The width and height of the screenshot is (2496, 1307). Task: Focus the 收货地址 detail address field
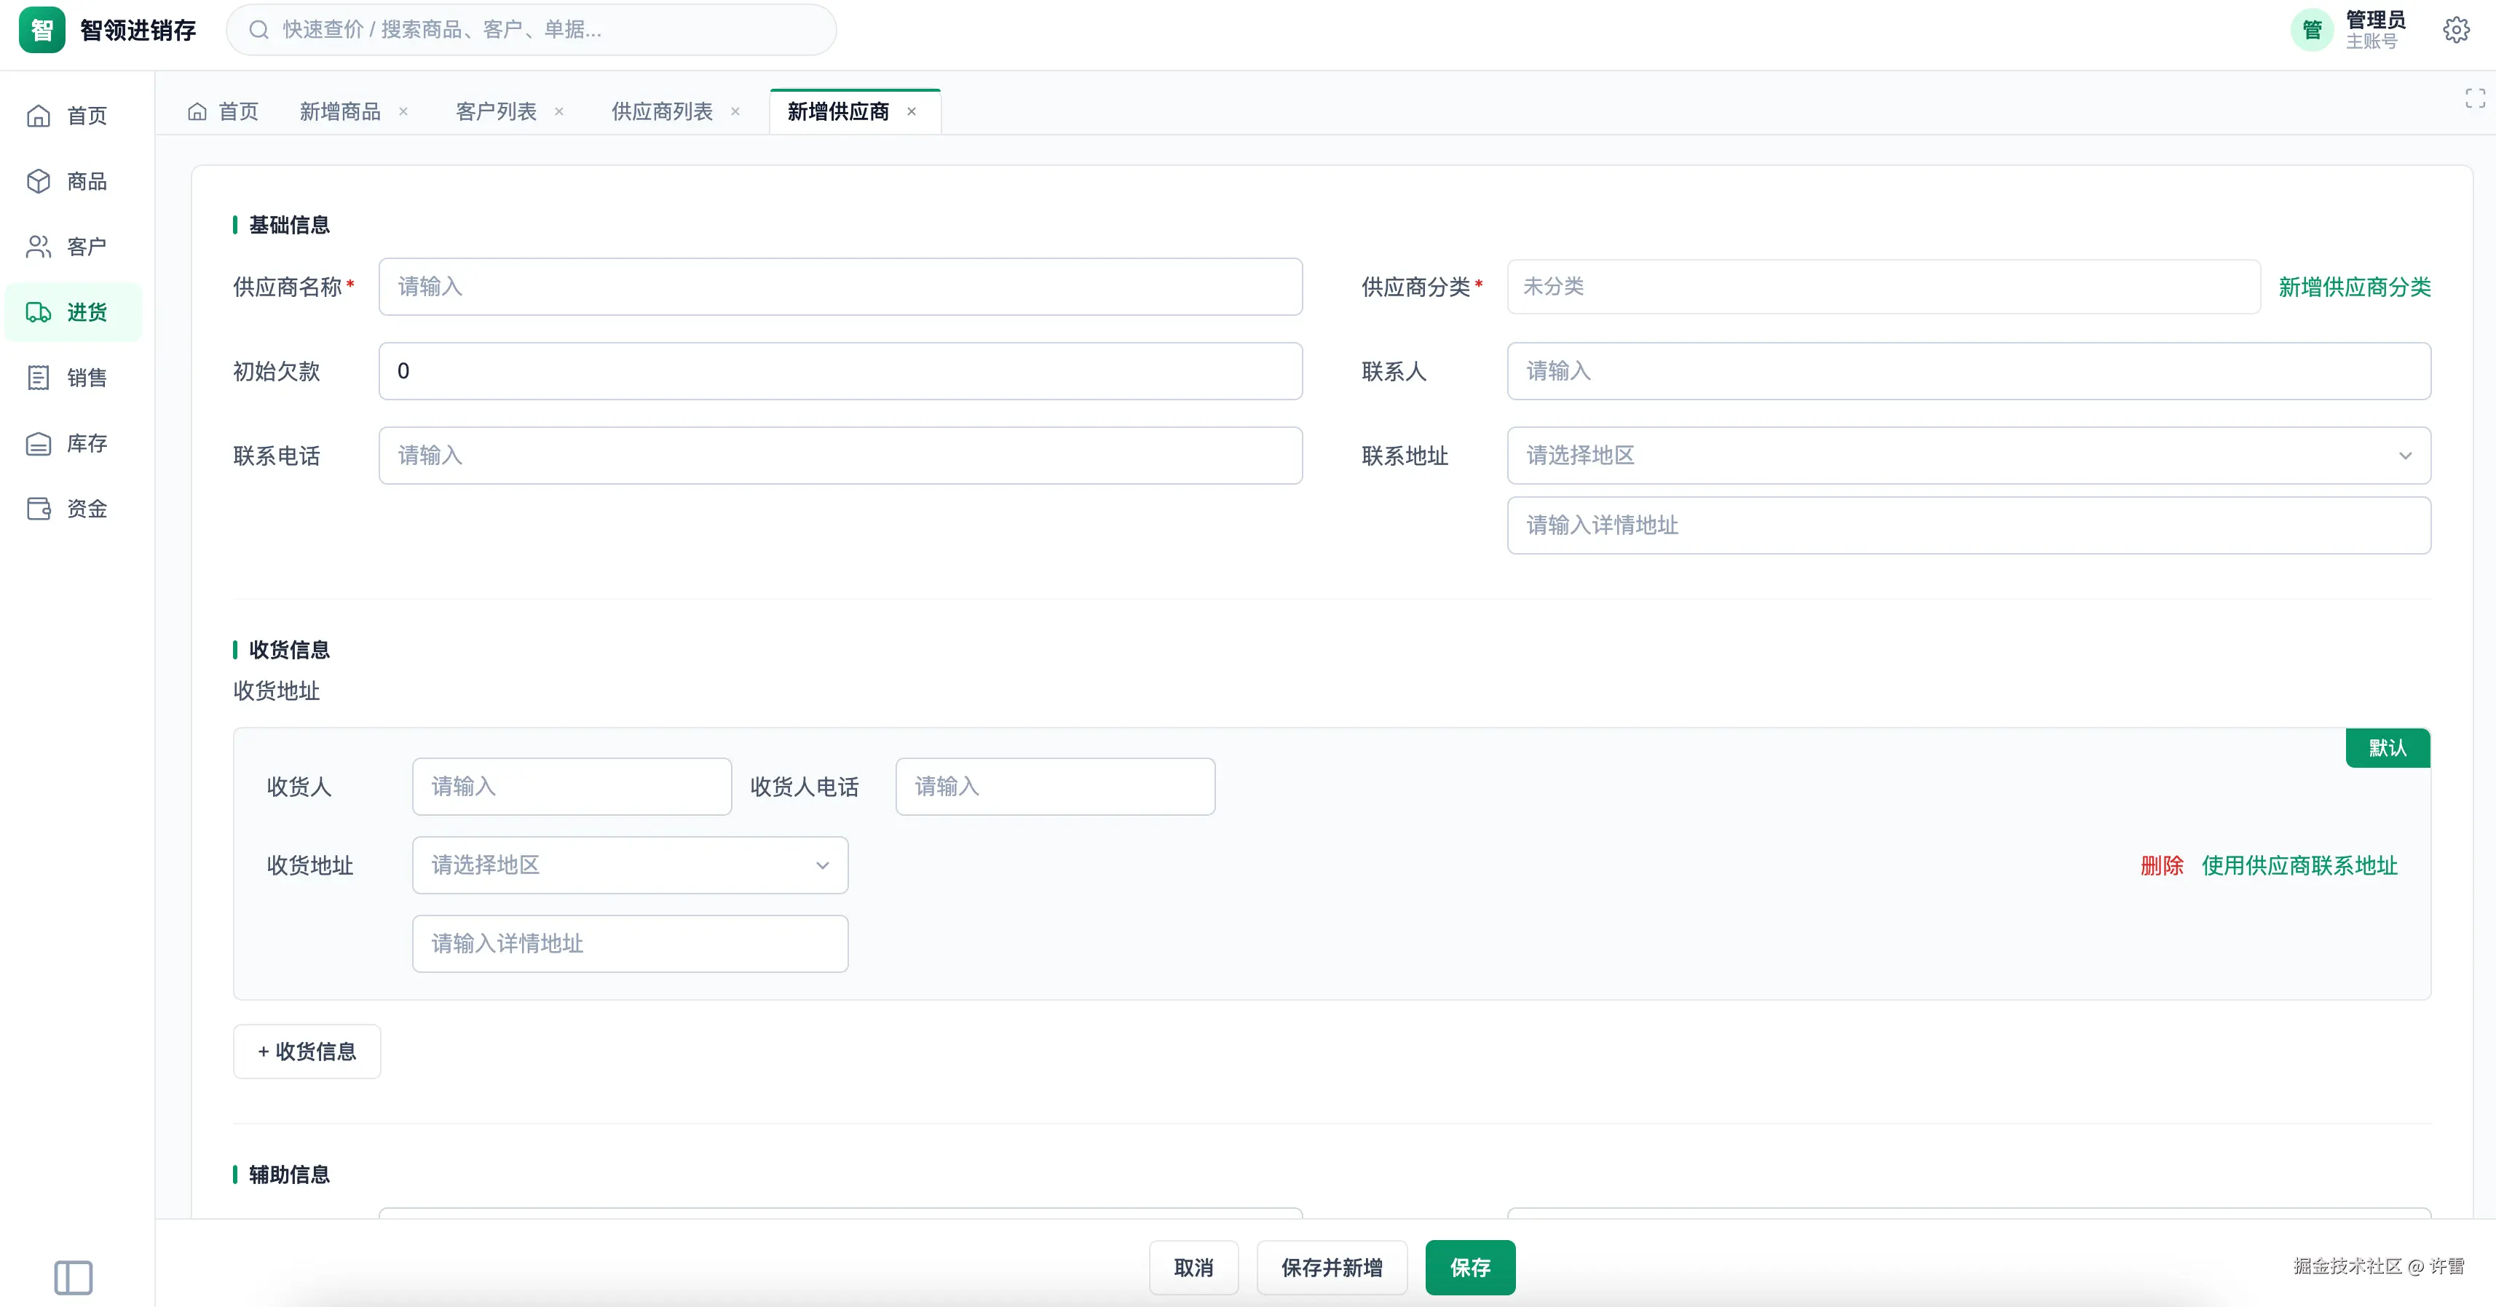coord(630,943)
